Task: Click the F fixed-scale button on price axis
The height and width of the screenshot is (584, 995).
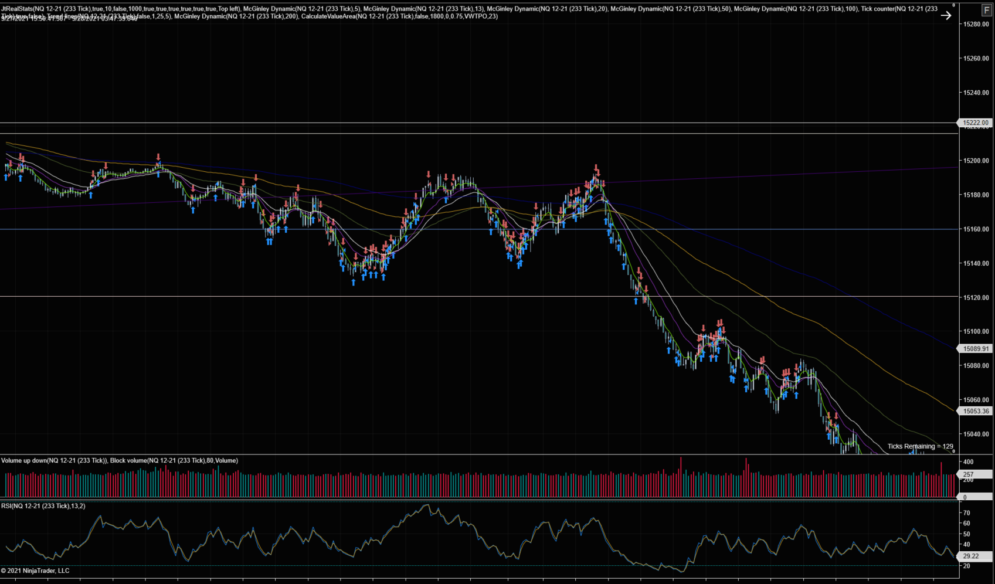Action: click(987, 11)
